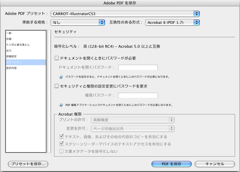This screenshot has width=240, height=172.
Task: Toggle テキスト、画像のコピーを有効にする checkbox
Action: click(61, 136)
